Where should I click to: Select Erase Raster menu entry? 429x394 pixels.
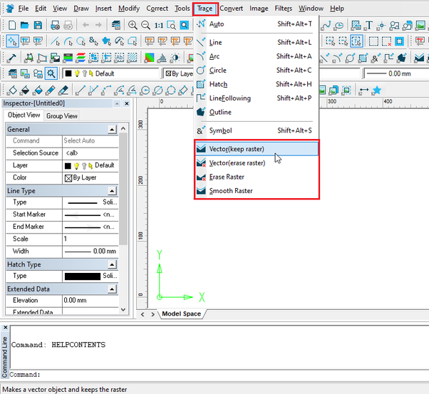click(x=257, y=177)
